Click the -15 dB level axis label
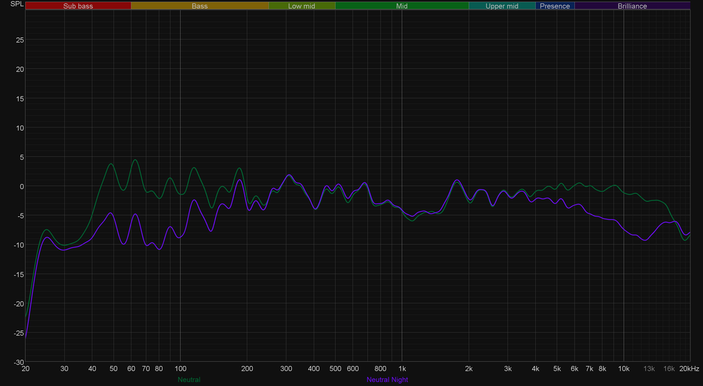 pos(19,274)
